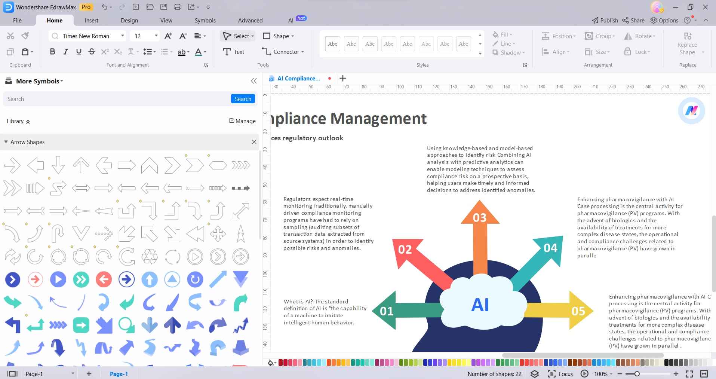Add a new page with the plus button

[89, 374]
